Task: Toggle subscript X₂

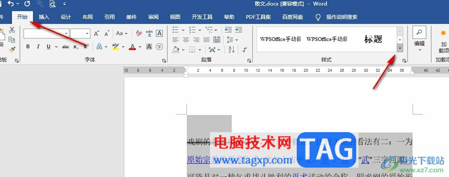Action: (76, 47)
